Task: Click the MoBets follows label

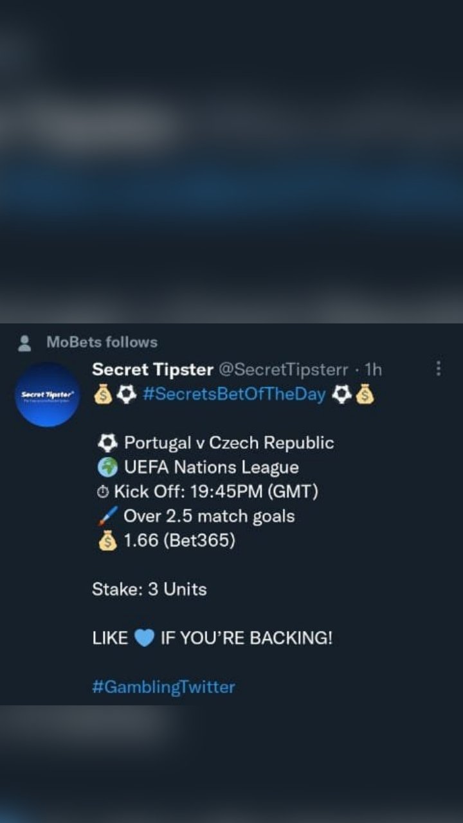Action: 102,342
